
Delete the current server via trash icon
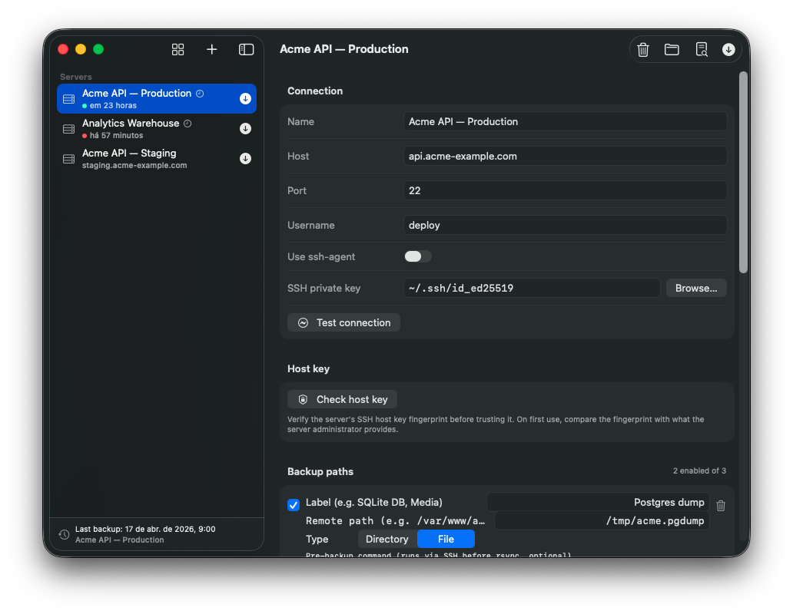tap(643, 49)
